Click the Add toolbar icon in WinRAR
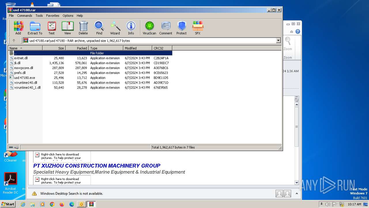The height and width of the screenshot is (208, 369). tap(18, 28)
